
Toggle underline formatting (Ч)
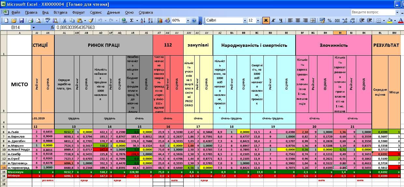click(281, 20)
